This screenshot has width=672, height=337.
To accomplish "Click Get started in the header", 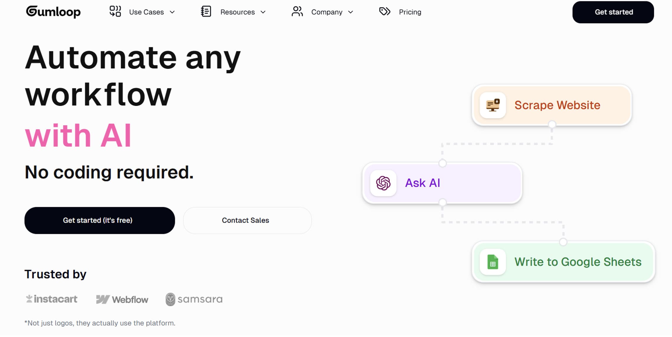I will (x=613, y=12).
